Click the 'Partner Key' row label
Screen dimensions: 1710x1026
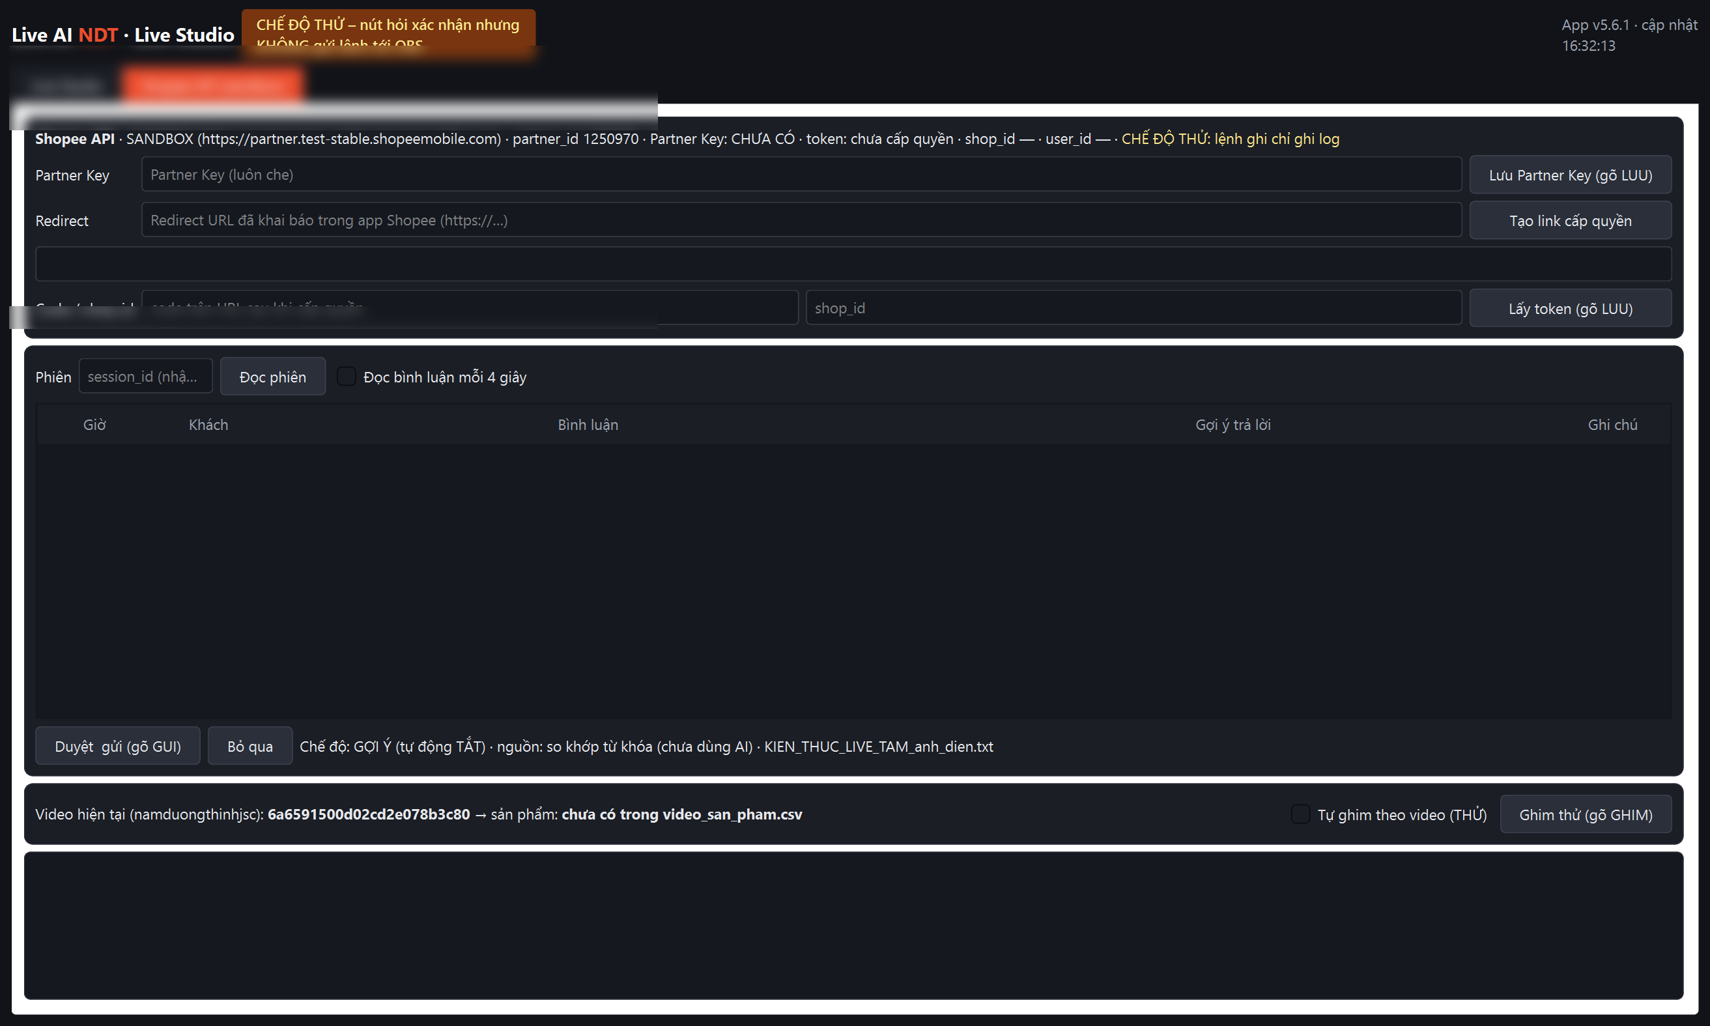[x=72, y=175]
